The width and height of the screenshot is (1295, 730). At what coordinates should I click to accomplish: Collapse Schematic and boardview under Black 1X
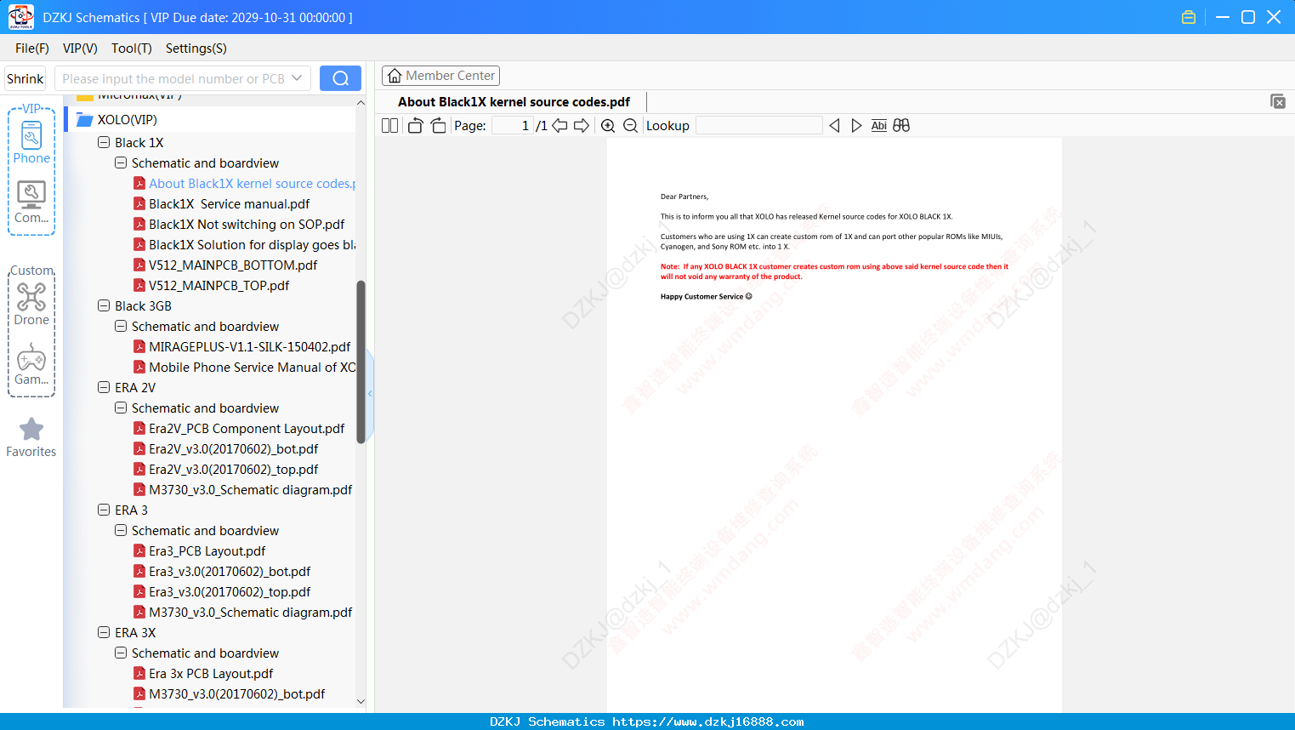click(121, 163)
